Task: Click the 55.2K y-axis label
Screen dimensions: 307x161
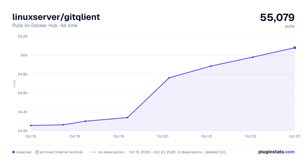Action: [x=23, y=36]
